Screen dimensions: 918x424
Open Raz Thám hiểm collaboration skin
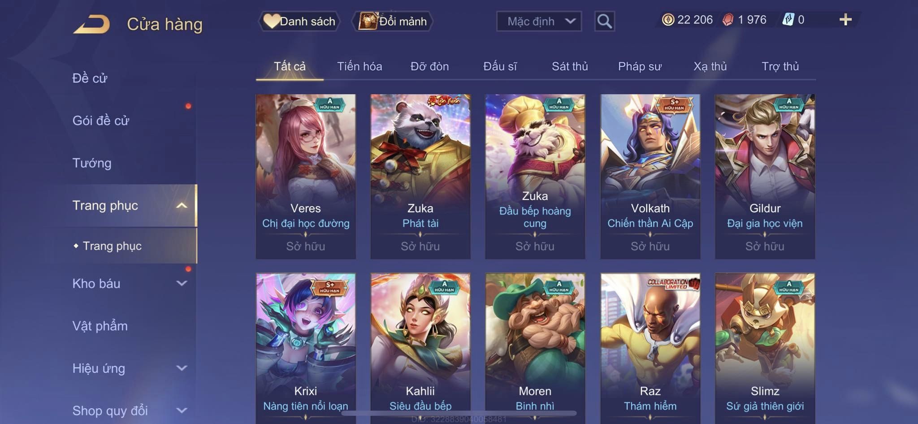(650, 347)
